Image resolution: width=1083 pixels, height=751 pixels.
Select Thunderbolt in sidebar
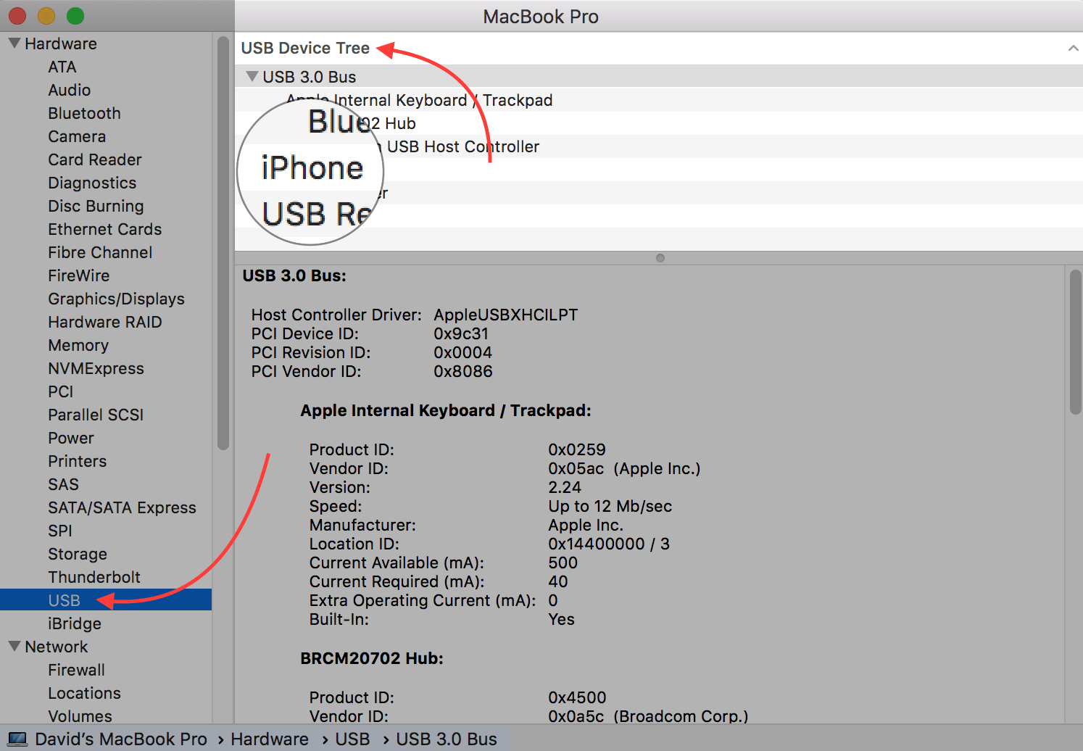point(94,577)
